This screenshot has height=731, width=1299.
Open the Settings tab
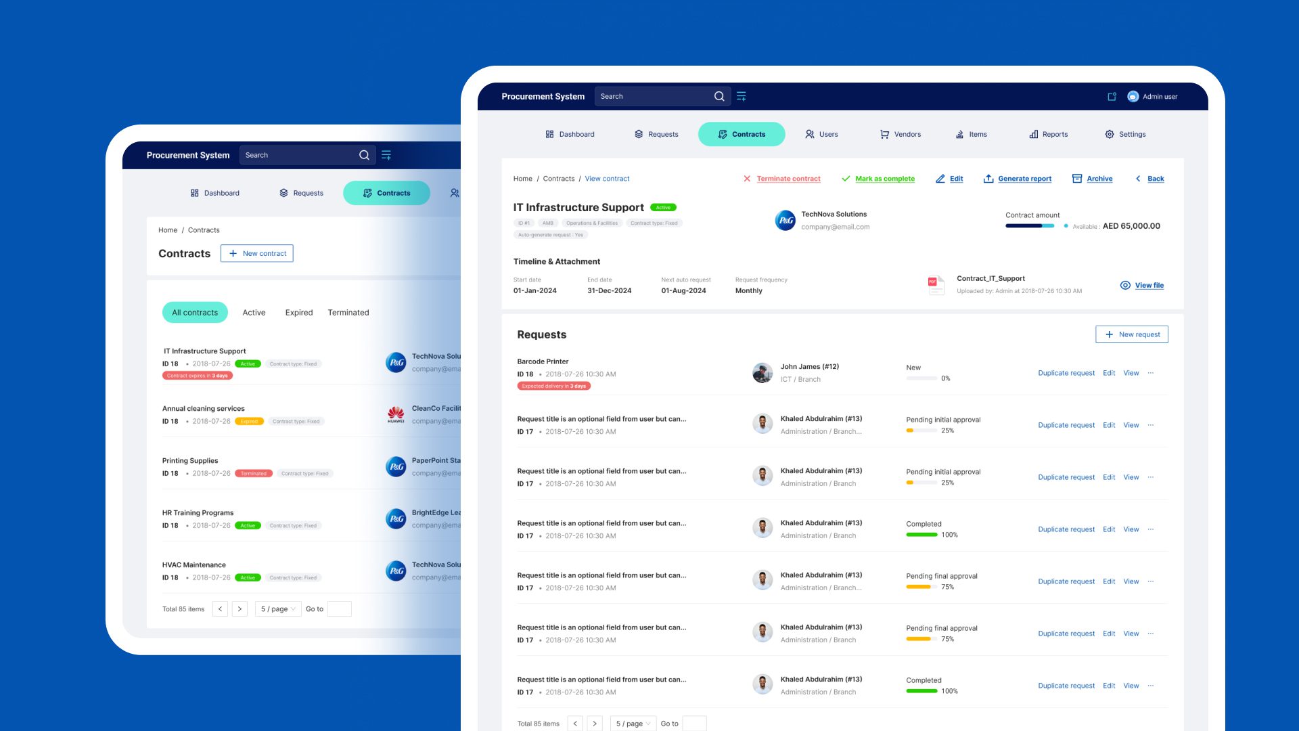1125,134
